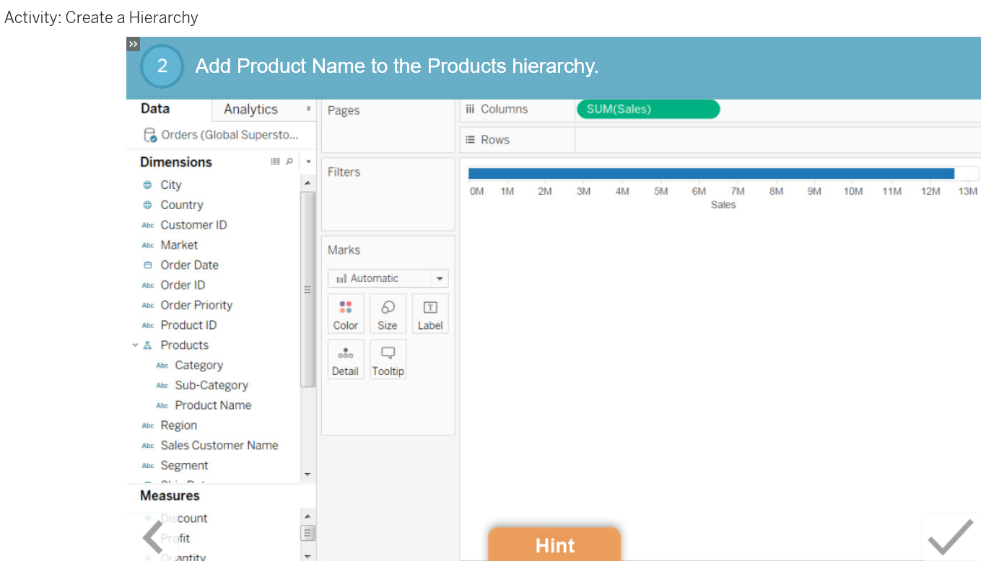The image size is (981, 561).
Task: Click the SUM(Sales) pill on Columns
Action: point(648,110)
